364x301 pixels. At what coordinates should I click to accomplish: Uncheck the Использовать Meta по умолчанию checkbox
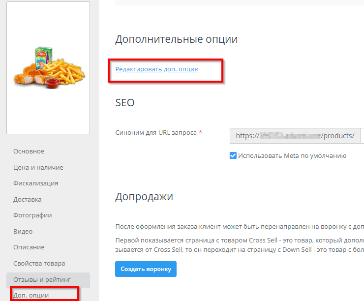[233, 156]
